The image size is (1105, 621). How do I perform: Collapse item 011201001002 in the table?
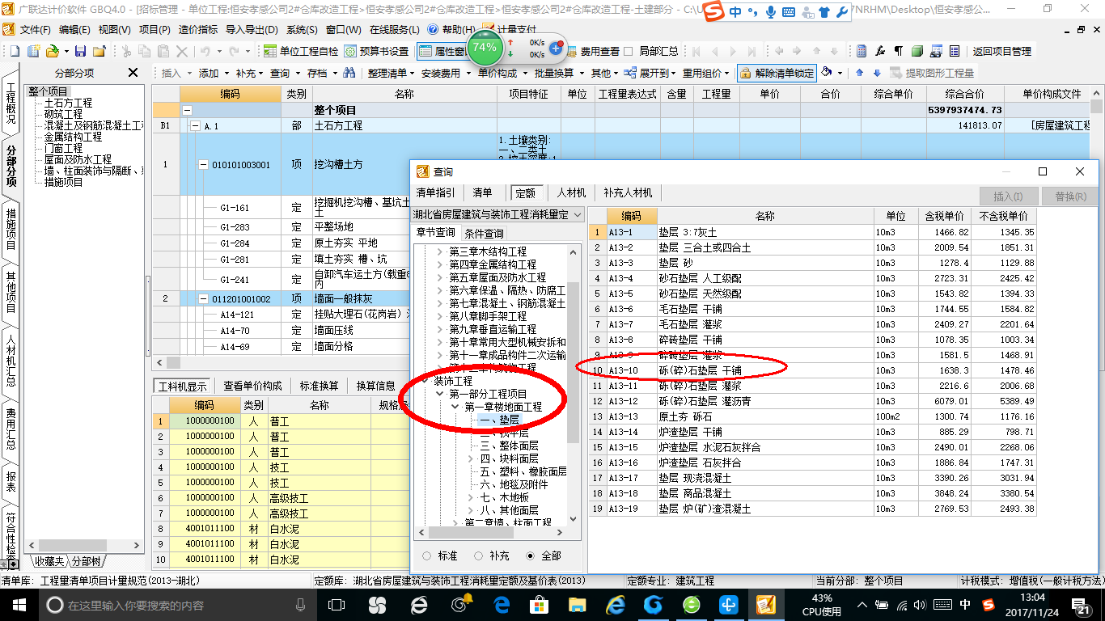203,299
